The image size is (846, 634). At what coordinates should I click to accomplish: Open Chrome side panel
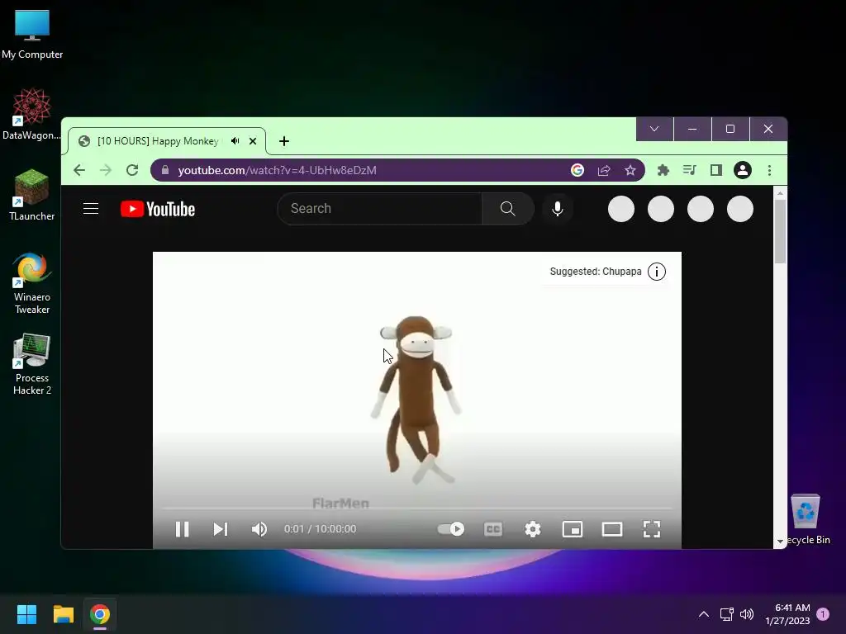[x=716, y=170]
